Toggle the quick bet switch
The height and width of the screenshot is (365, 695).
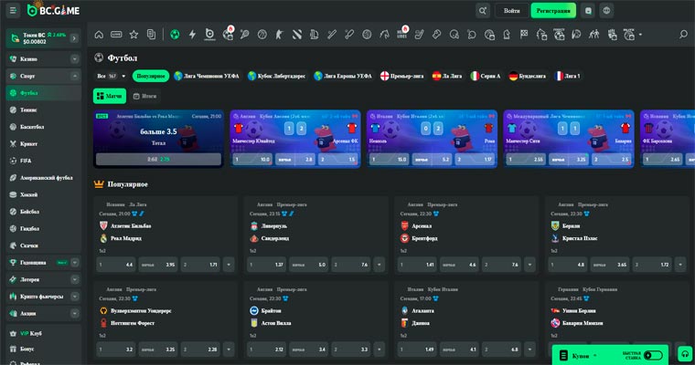pyautogui.click(x=652, y=355)
